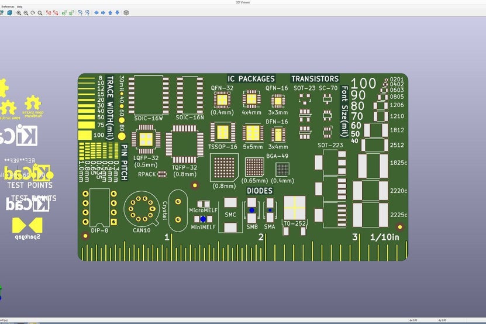Move the board down with arrow icon
Screen dimensions: 486x324
click(117, 13)
